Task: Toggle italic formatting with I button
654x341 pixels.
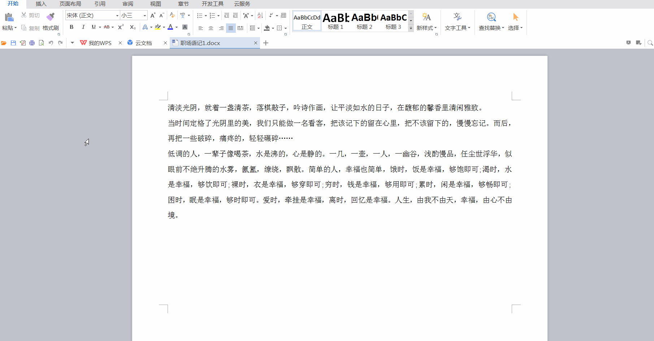Action: (x=83, y=27)
